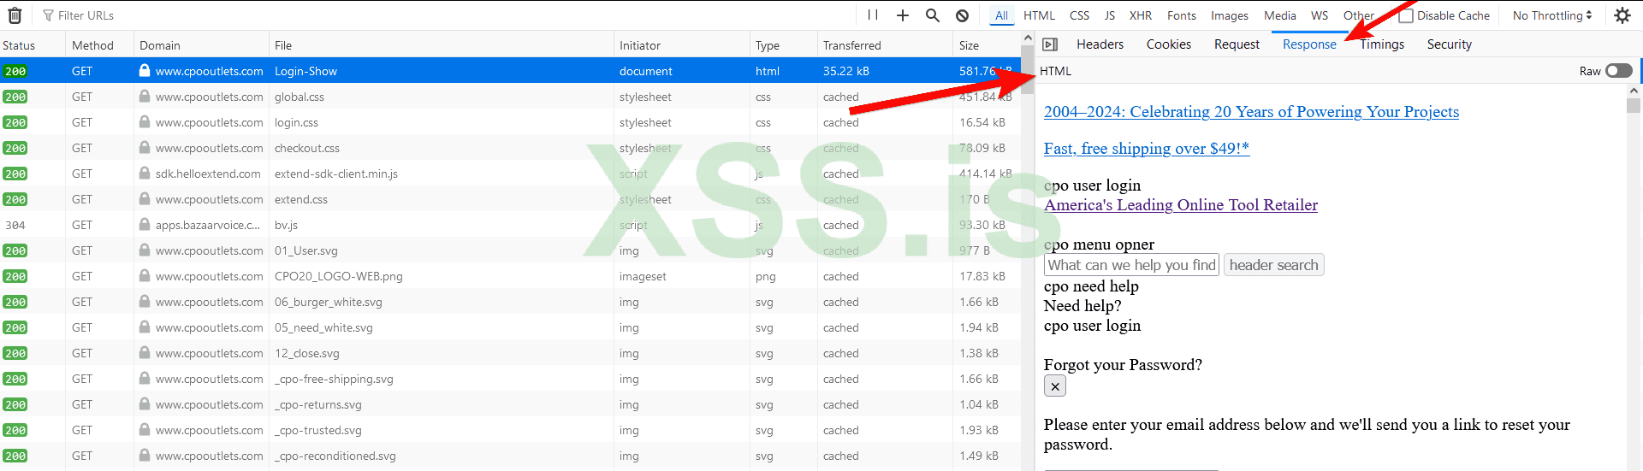The width and height of the screenshot is (1643, 471).
Task: Select the _cpo-trusted.svg request
Action: point(511,430)
